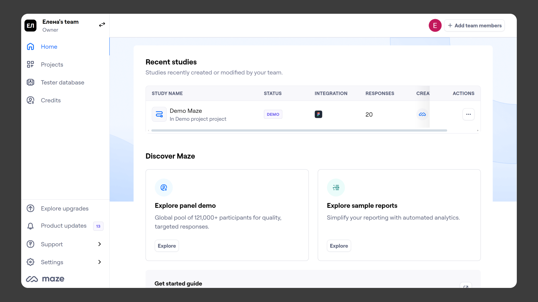The width and height of the screenshot is (538, 302).
Task: Click Explore under sample reports
Action: [x=339, y=246]
